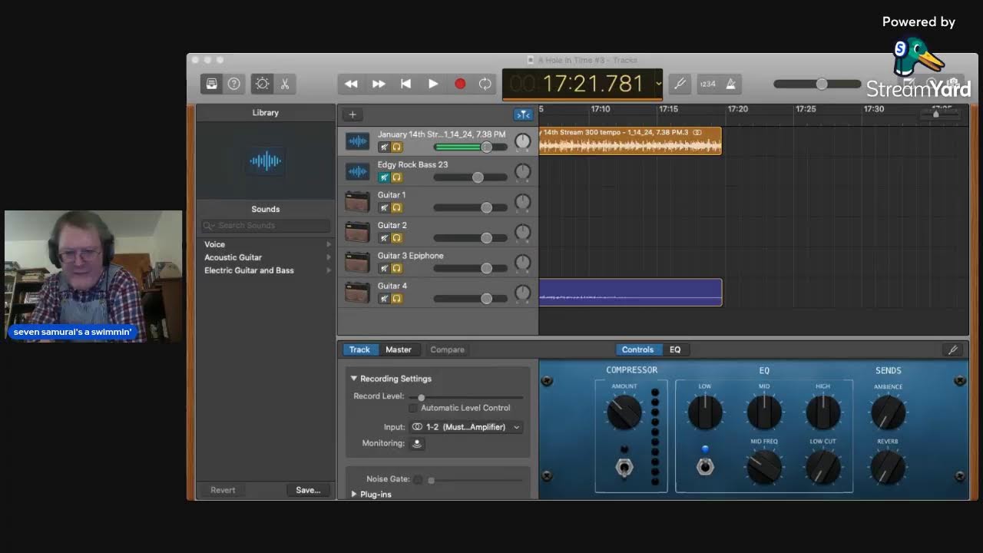Click the Guitar 4 amp icon
This screenshot has height=553, width=983.
click(357, 293)
